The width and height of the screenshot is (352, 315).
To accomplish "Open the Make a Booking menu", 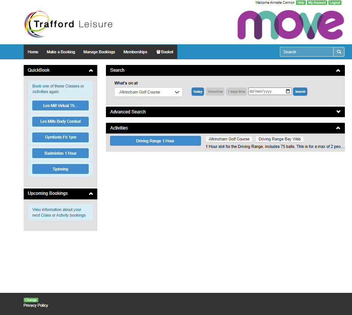I will (61, 52).
